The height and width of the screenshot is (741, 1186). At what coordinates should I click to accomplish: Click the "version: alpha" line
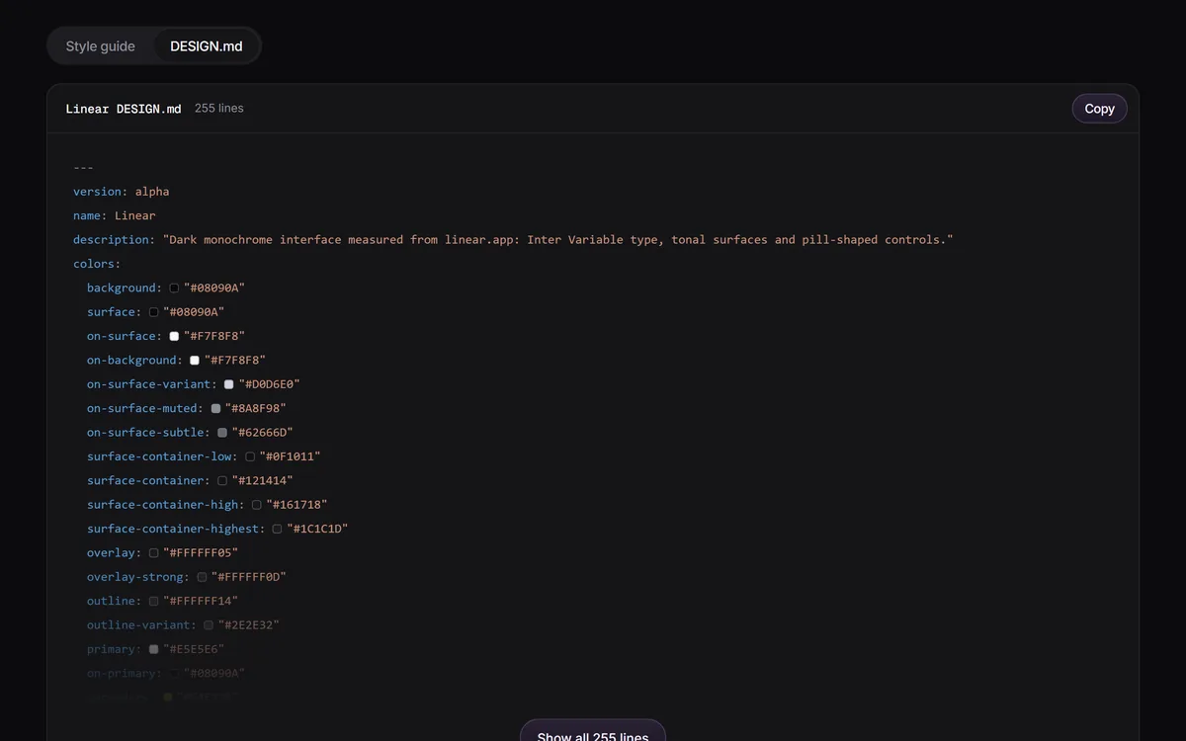[122, 192]
